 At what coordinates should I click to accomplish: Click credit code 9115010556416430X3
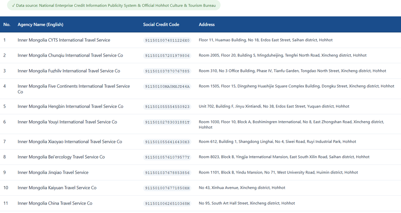(167, 142)
